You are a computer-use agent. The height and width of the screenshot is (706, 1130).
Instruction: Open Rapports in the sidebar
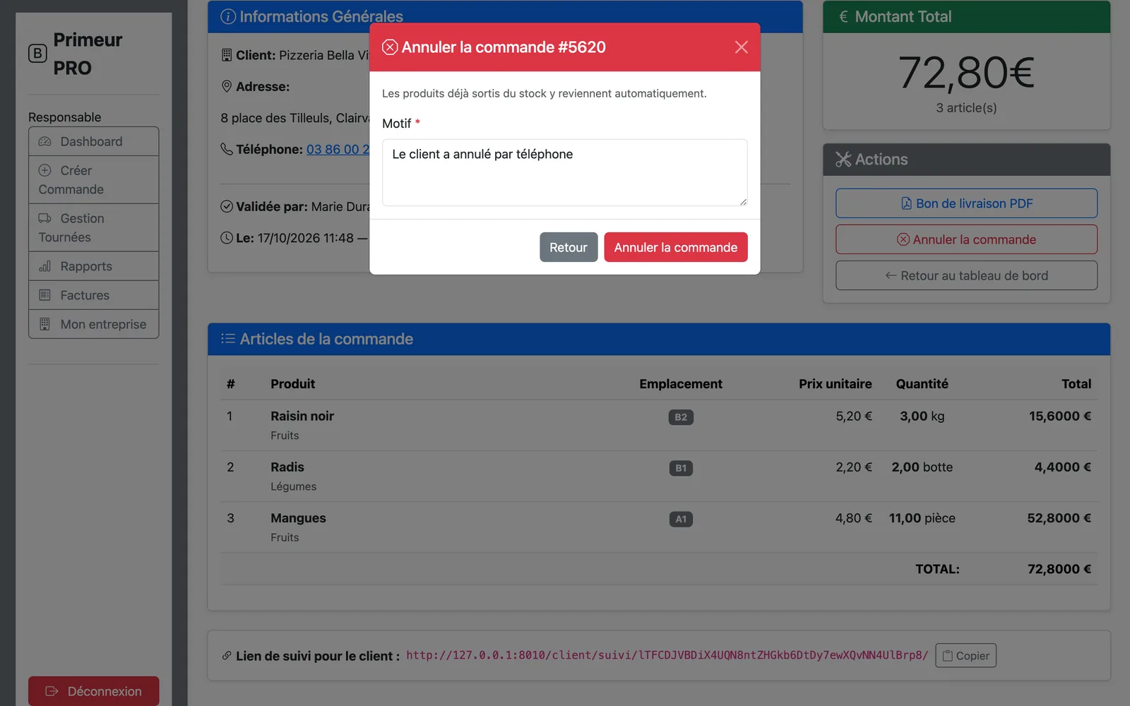[93, 266]
